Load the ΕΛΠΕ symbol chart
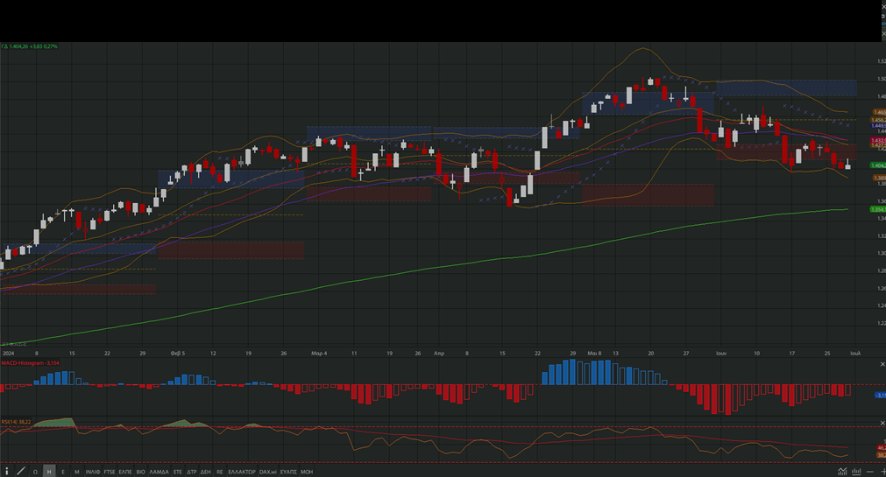Screen dimensions: 886x477 [x=124, y=472]
